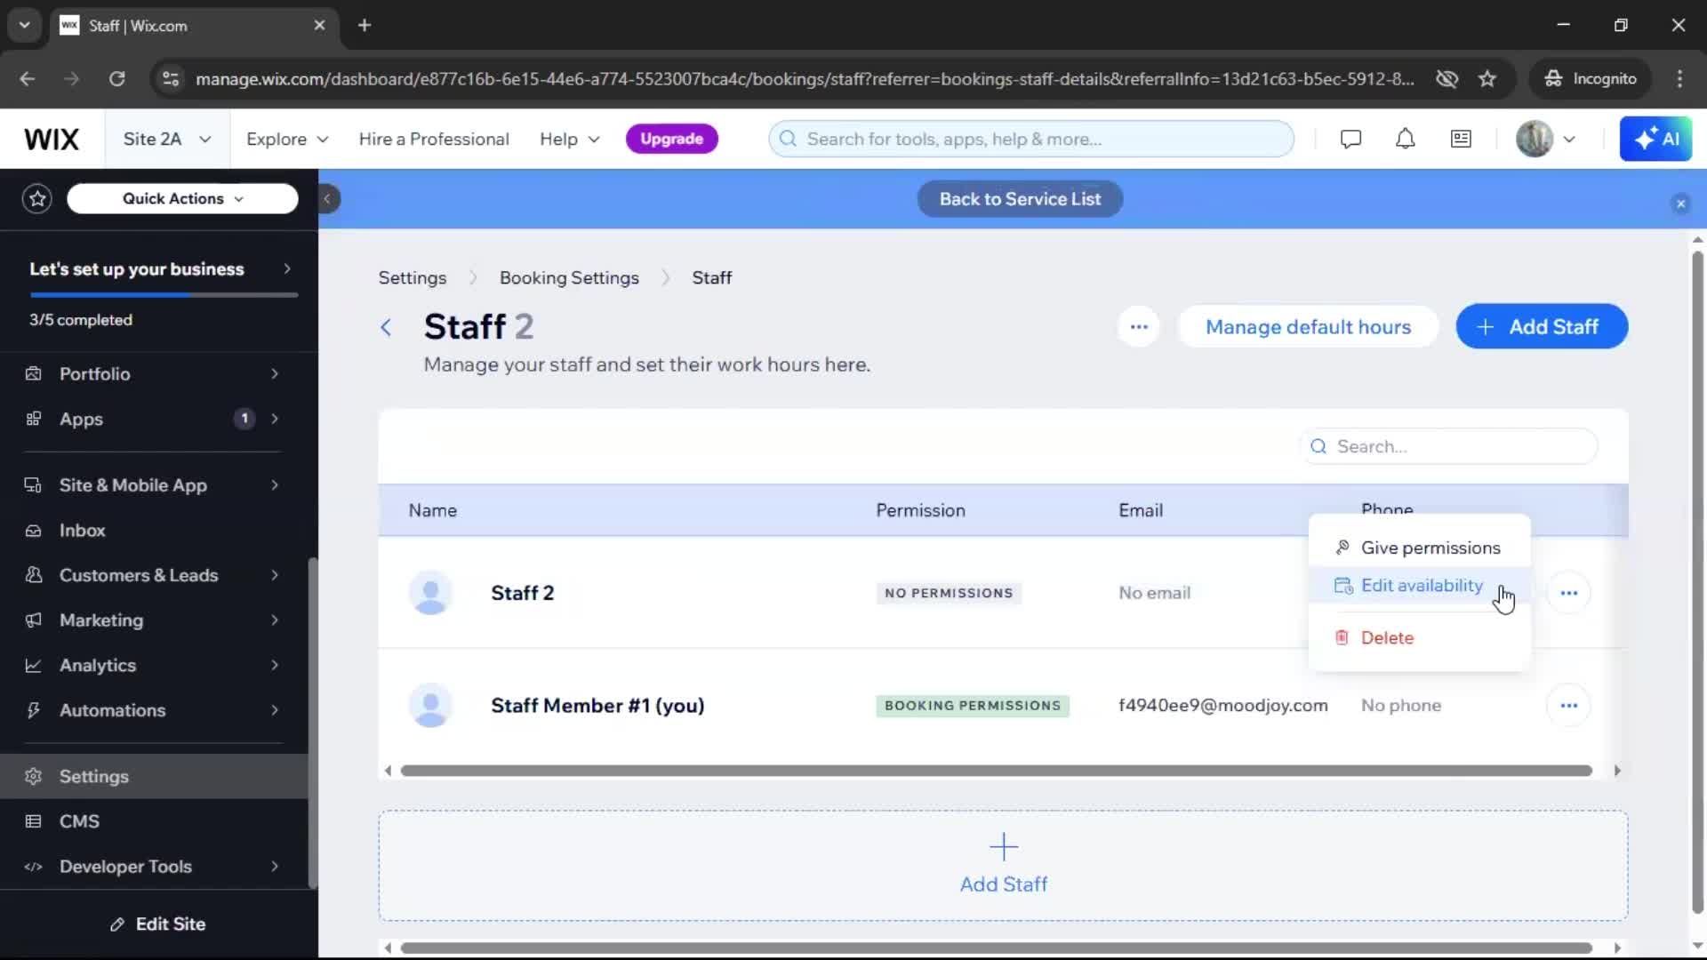Click the staff table horizontal scrollbar
Image resolution: width=1707 pixels, height=960 pixels.
(x=996, y=771)
